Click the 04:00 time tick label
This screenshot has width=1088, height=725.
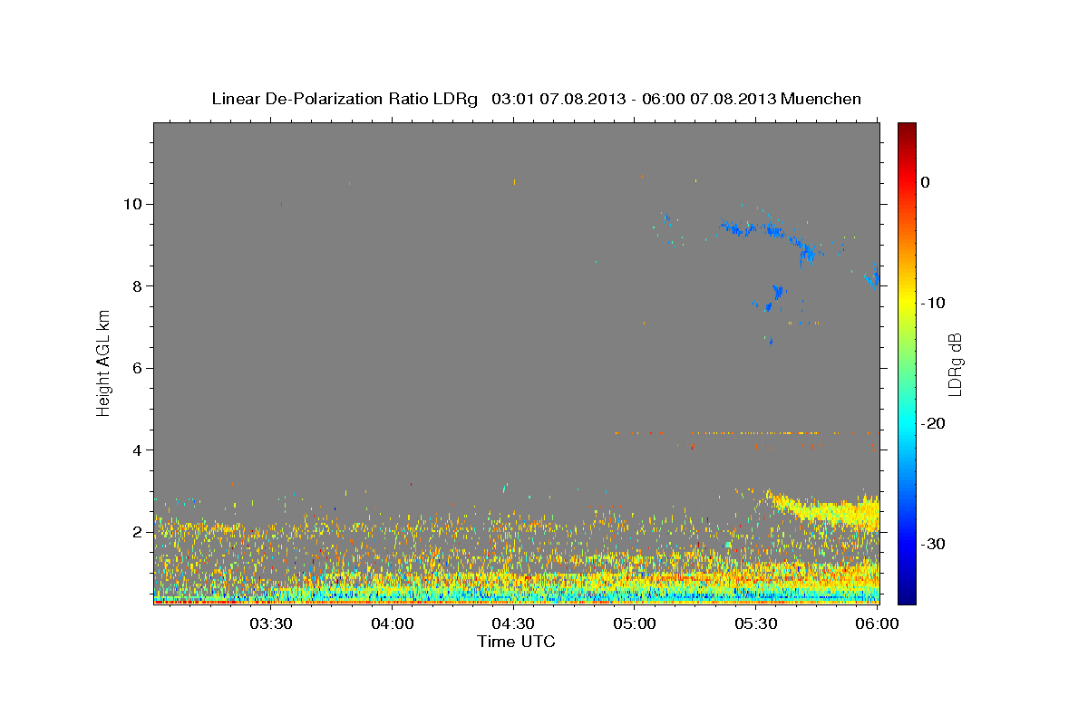[393, 623]
